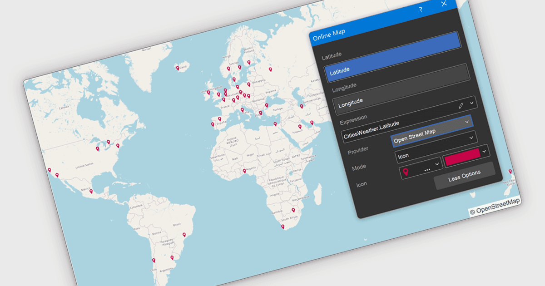Open the help question mark in the dialog
Viewport: 545px width, 286px height.
click(x=421, y=10)
